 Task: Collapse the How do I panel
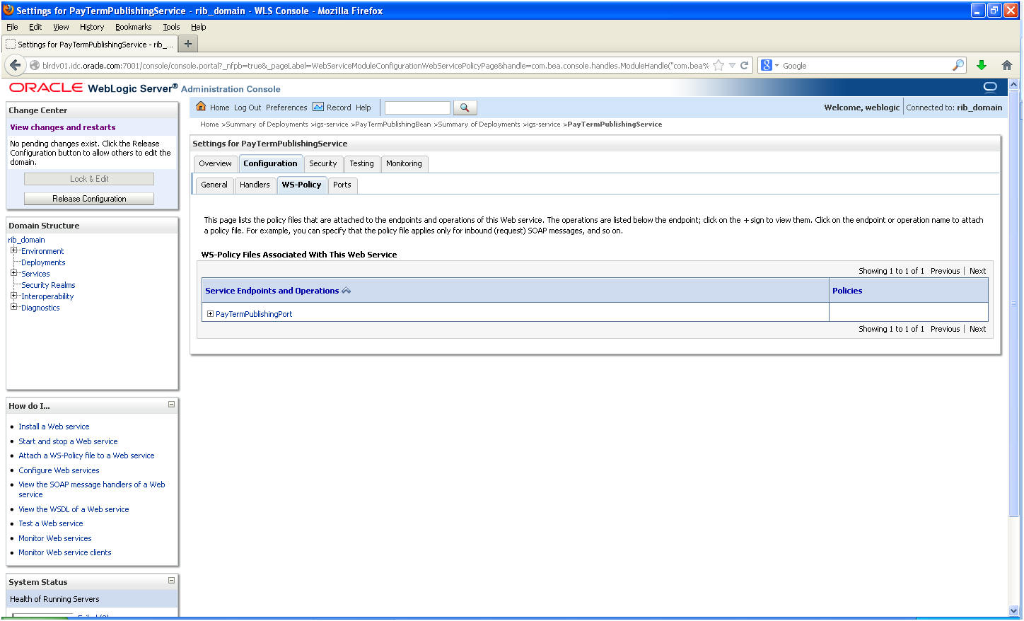pyautogui.click(x=171, y=405)
